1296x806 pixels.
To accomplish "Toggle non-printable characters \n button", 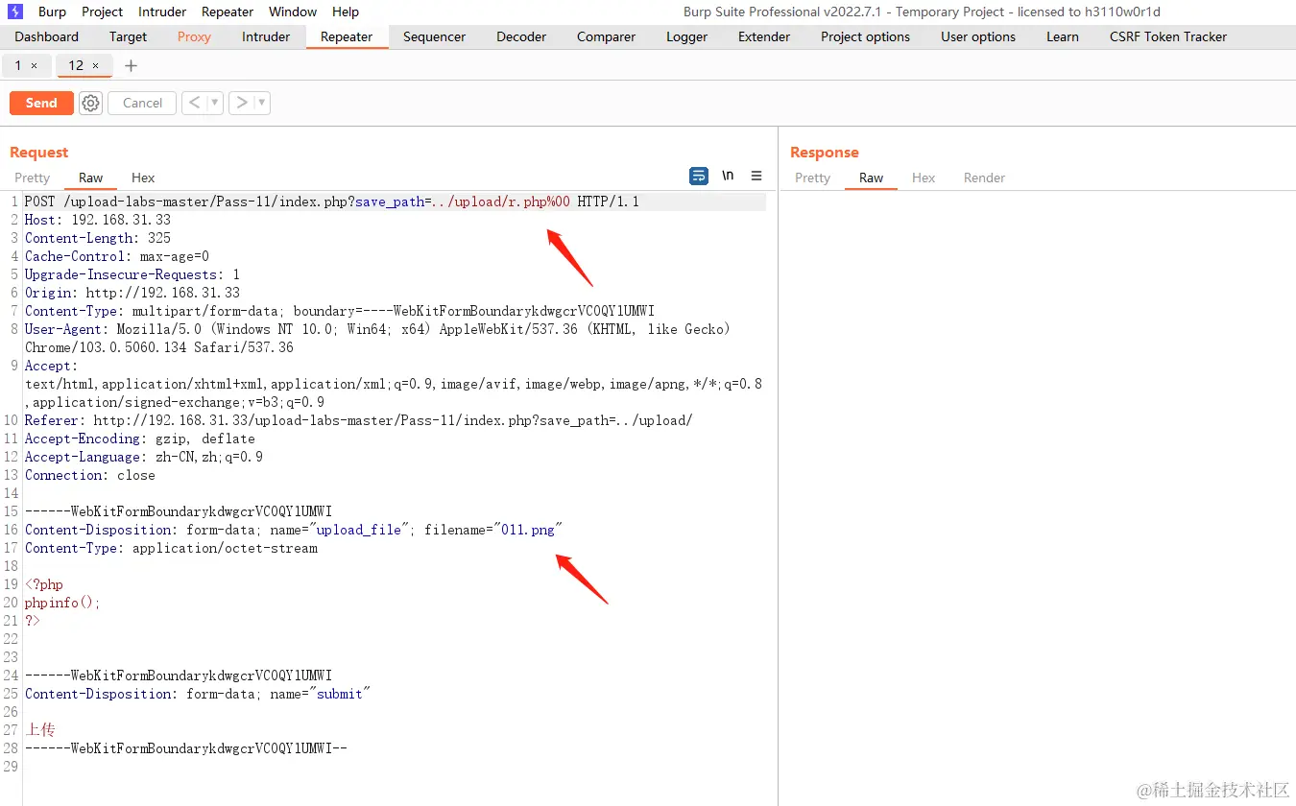I will tap(729, 176).
